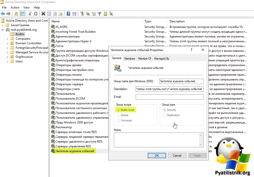Click the Filter funnel toolbar icon
Screen dimensions: 254x177
point(99,14)
